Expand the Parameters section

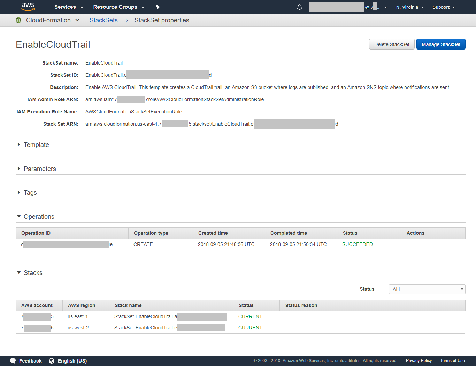click(37, 169)
